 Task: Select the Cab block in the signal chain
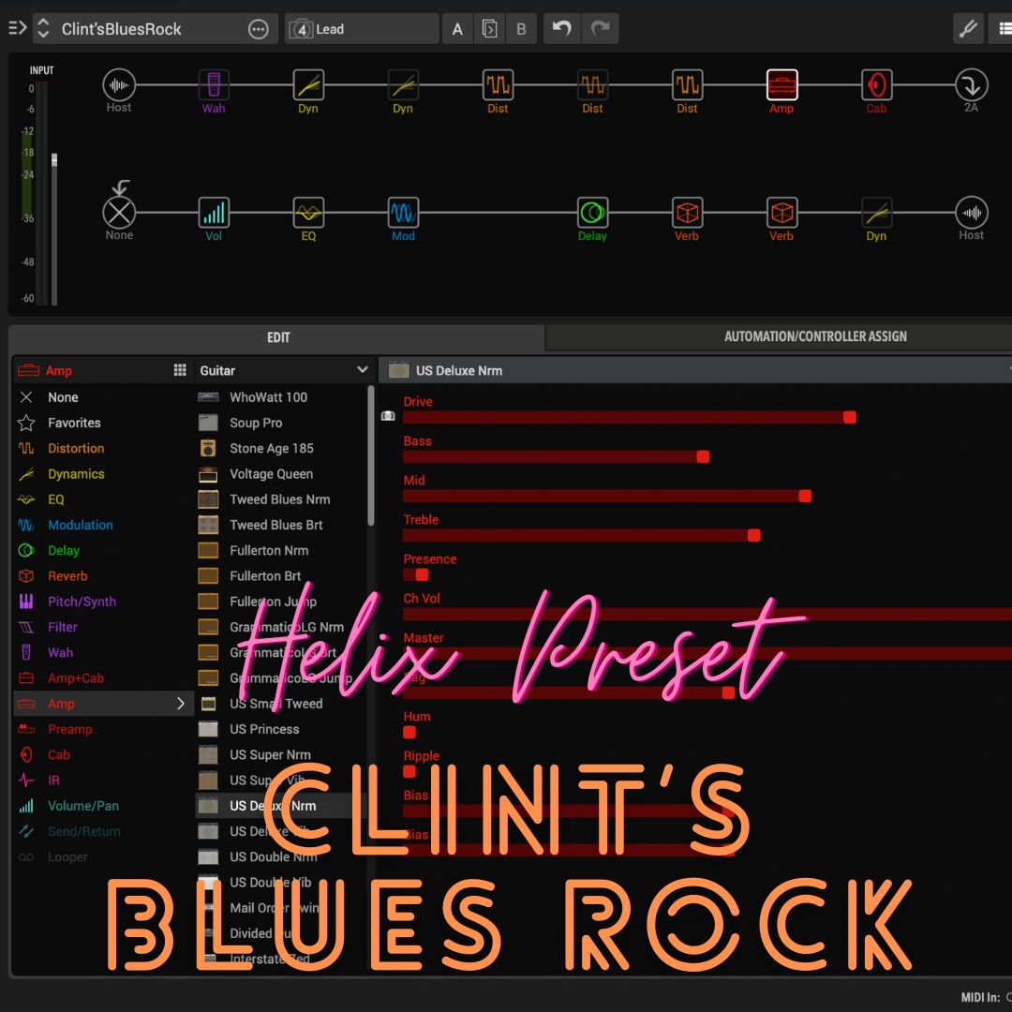pos(876,84)
